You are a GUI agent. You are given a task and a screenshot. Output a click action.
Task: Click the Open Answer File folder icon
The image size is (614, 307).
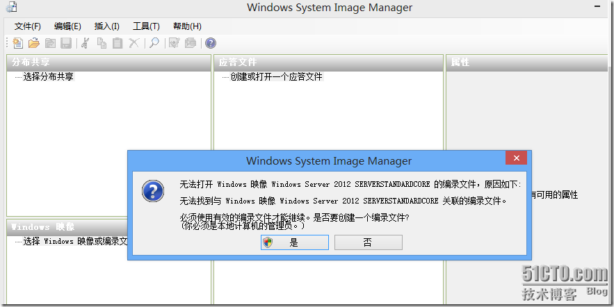pyautogui.click(x=34, y=43)
